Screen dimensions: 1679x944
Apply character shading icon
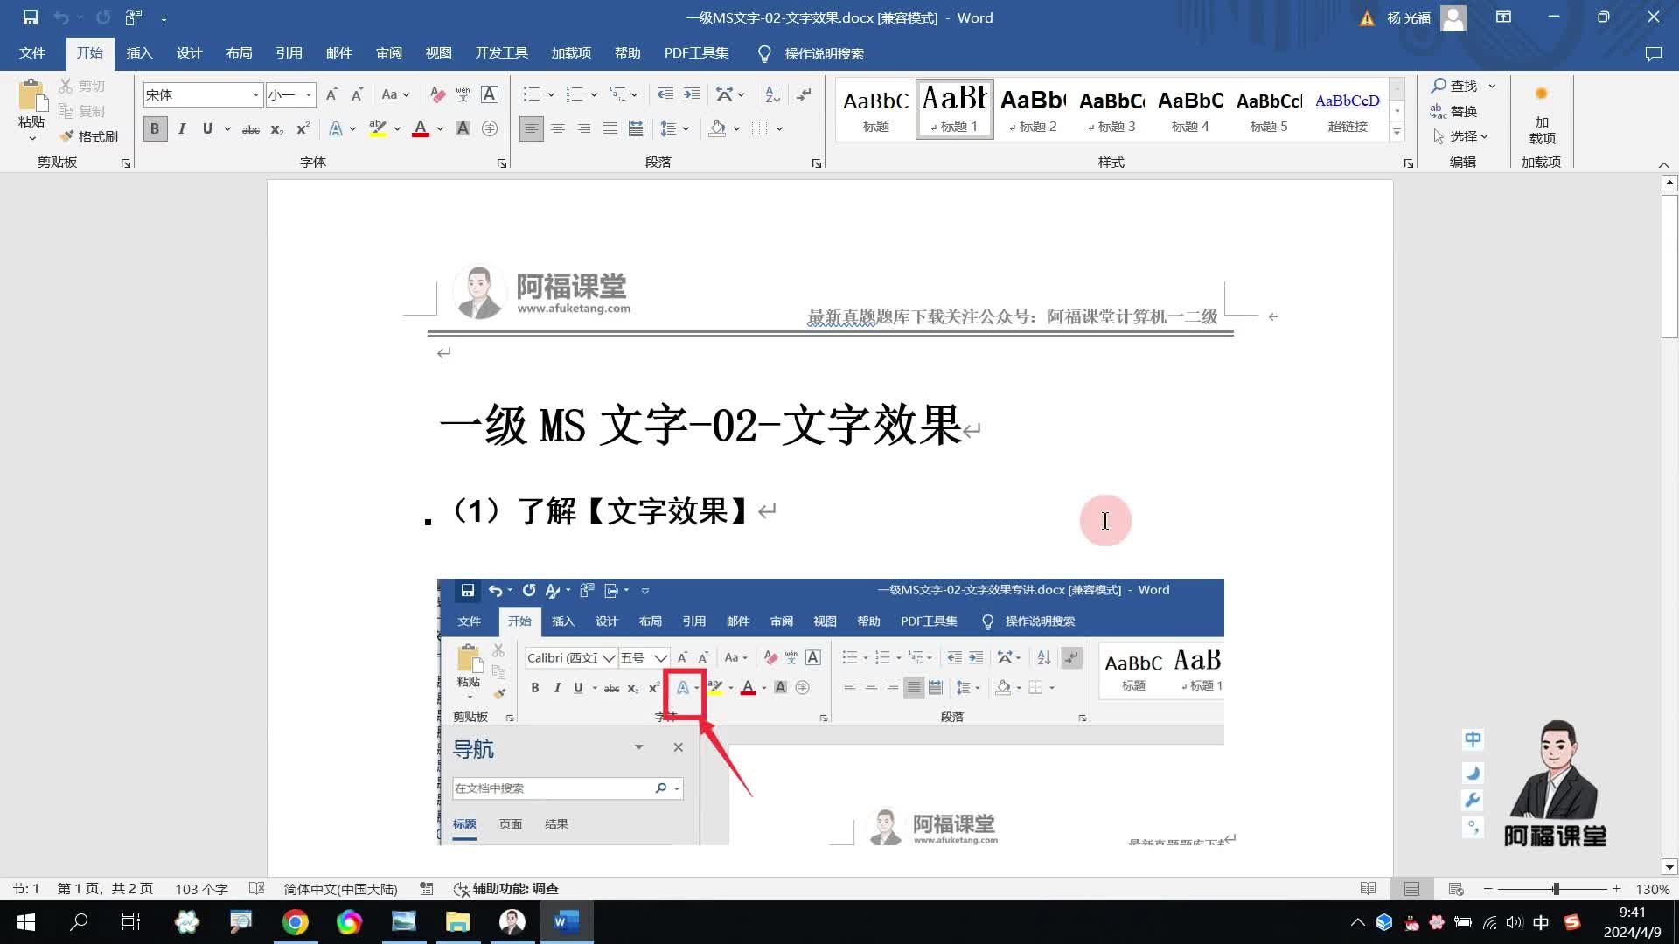[463, 129]
